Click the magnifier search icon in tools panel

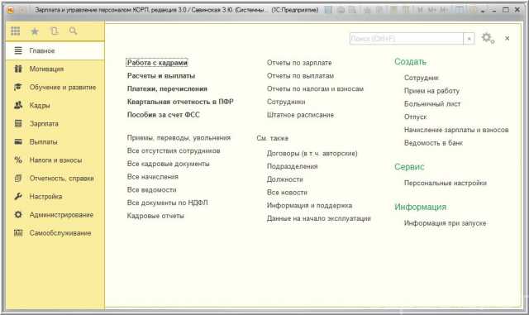[73, 31]
